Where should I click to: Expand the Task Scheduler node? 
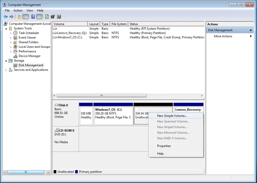tap(11, 33)
